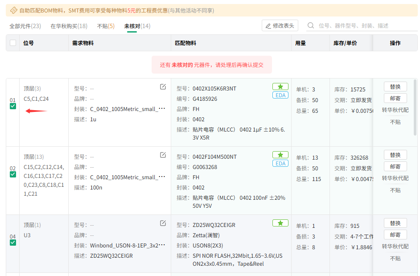Click edit icon for C5,C1,C24 required material
420x276 pixels.
tap(163, 87)
